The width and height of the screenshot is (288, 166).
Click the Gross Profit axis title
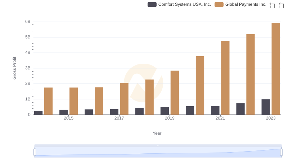point(14,68)
